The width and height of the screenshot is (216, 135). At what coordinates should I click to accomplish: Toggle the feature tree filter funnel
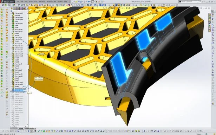point(12,11)
